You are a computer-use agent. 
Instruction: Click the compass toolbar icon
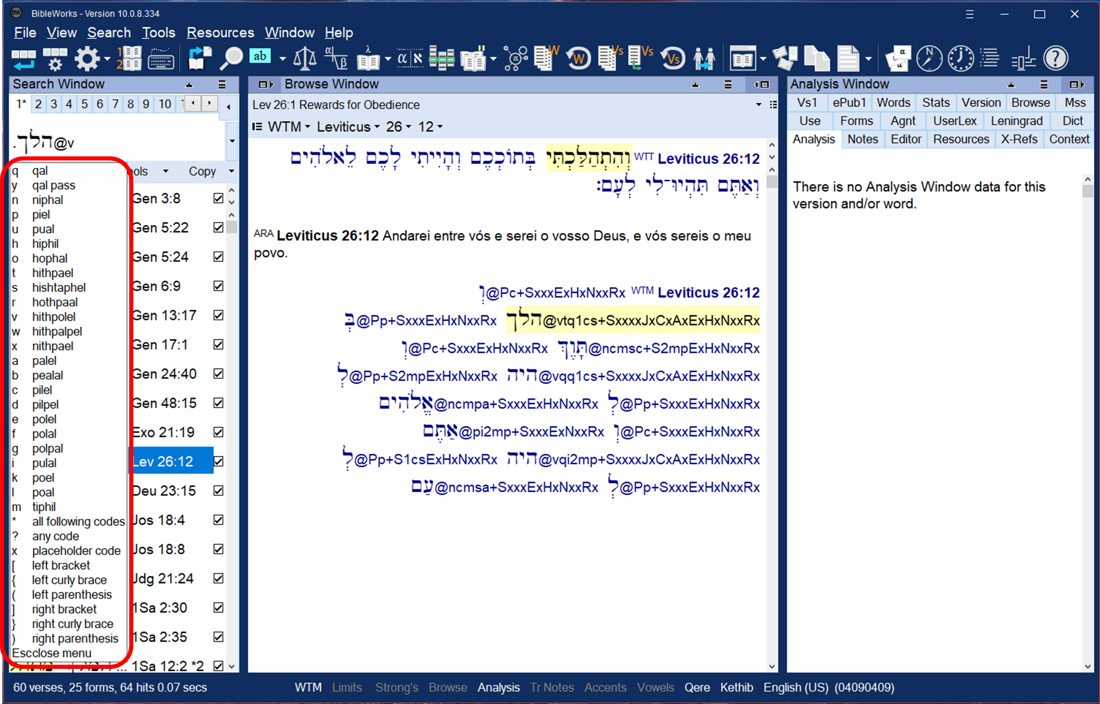[x=929, y=59]
